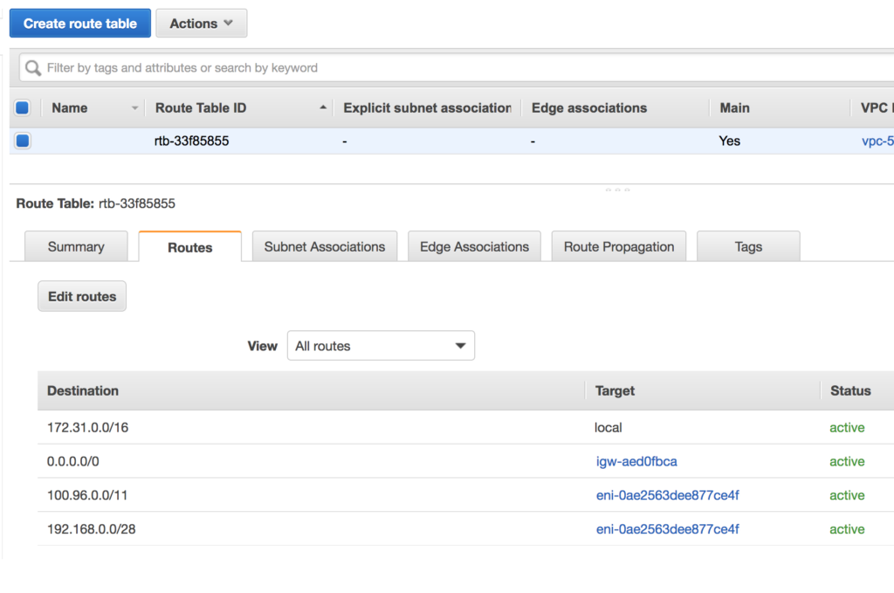Sort by the Route Table ID column arrow

point(323,107)
